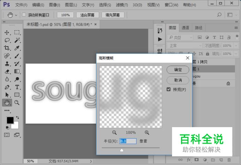Select the Zoom tool in the toolbox
The image size is (241, 165).
[17, 102]
